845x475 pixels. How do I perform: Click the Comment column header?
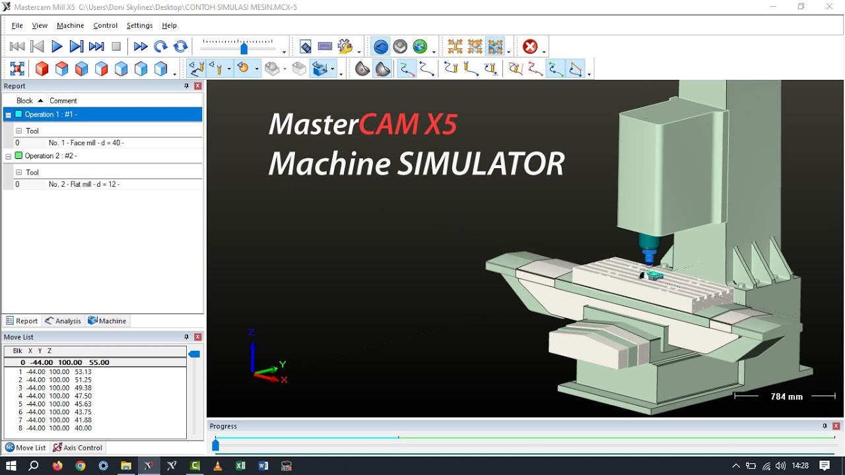pos(63,100)
